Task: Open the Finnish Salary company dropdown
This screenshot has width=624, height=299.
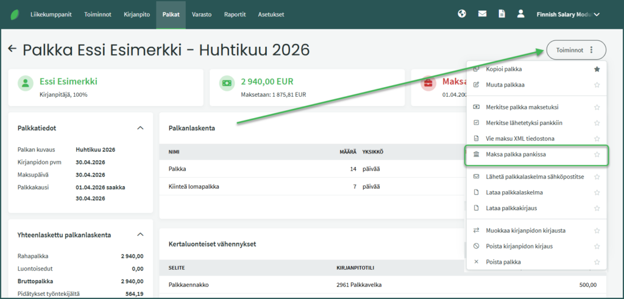Action: pos(568,14)
